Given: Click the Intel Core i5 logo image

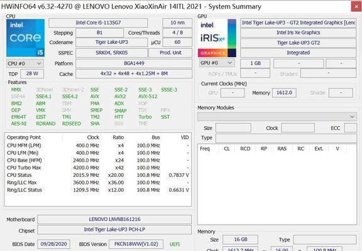Looking at the screenshot, I should pos(25,38).
